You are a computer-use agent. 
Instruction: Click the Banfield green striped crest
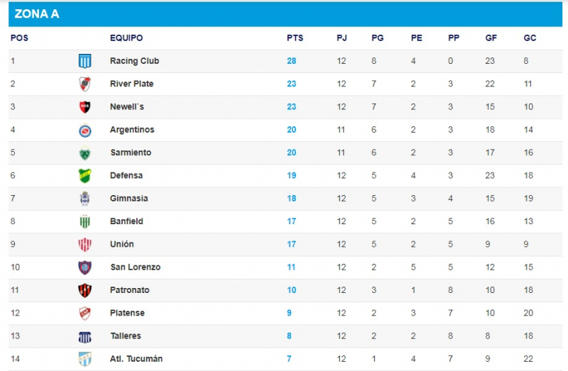(84, 221)
